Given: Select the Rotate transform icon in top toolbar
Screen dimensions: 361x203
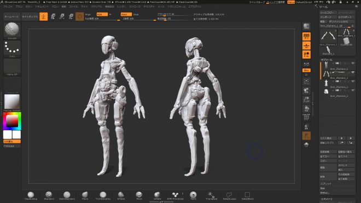Looking at the screenshot, I should pos(71,16).
